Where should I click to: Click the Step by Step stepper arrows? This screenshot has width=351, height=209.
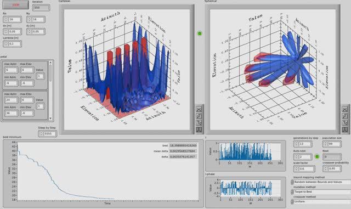tap(41, 134)
